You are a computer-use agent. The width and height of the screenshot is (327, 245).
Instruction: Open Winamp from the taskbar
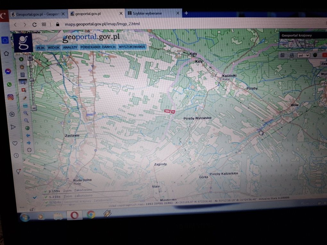(x=107, y=214)
